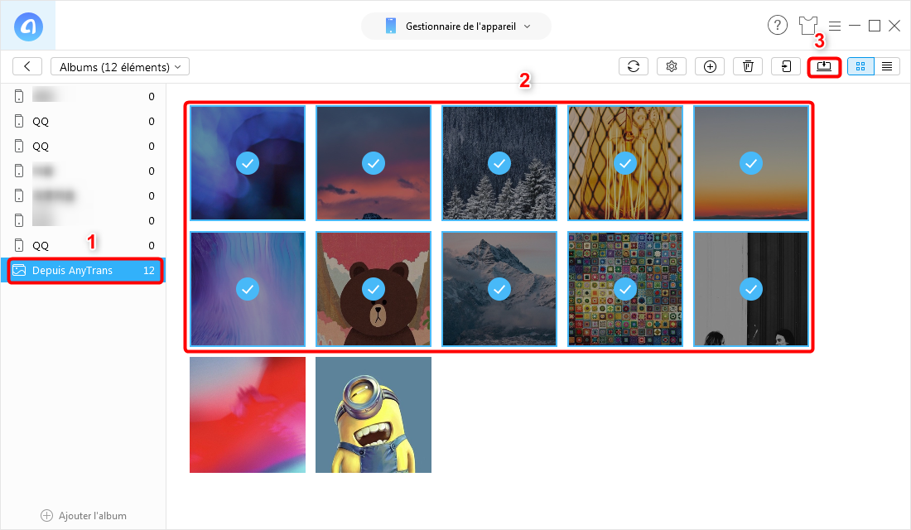Open the help question mark icon
Screen dimensions: 911x530
point(778,25)
